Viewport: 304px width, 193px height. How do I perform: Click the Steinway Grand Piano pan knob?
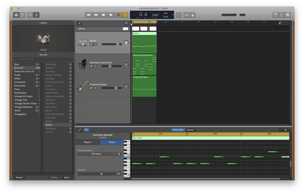(x=126, y=64)
